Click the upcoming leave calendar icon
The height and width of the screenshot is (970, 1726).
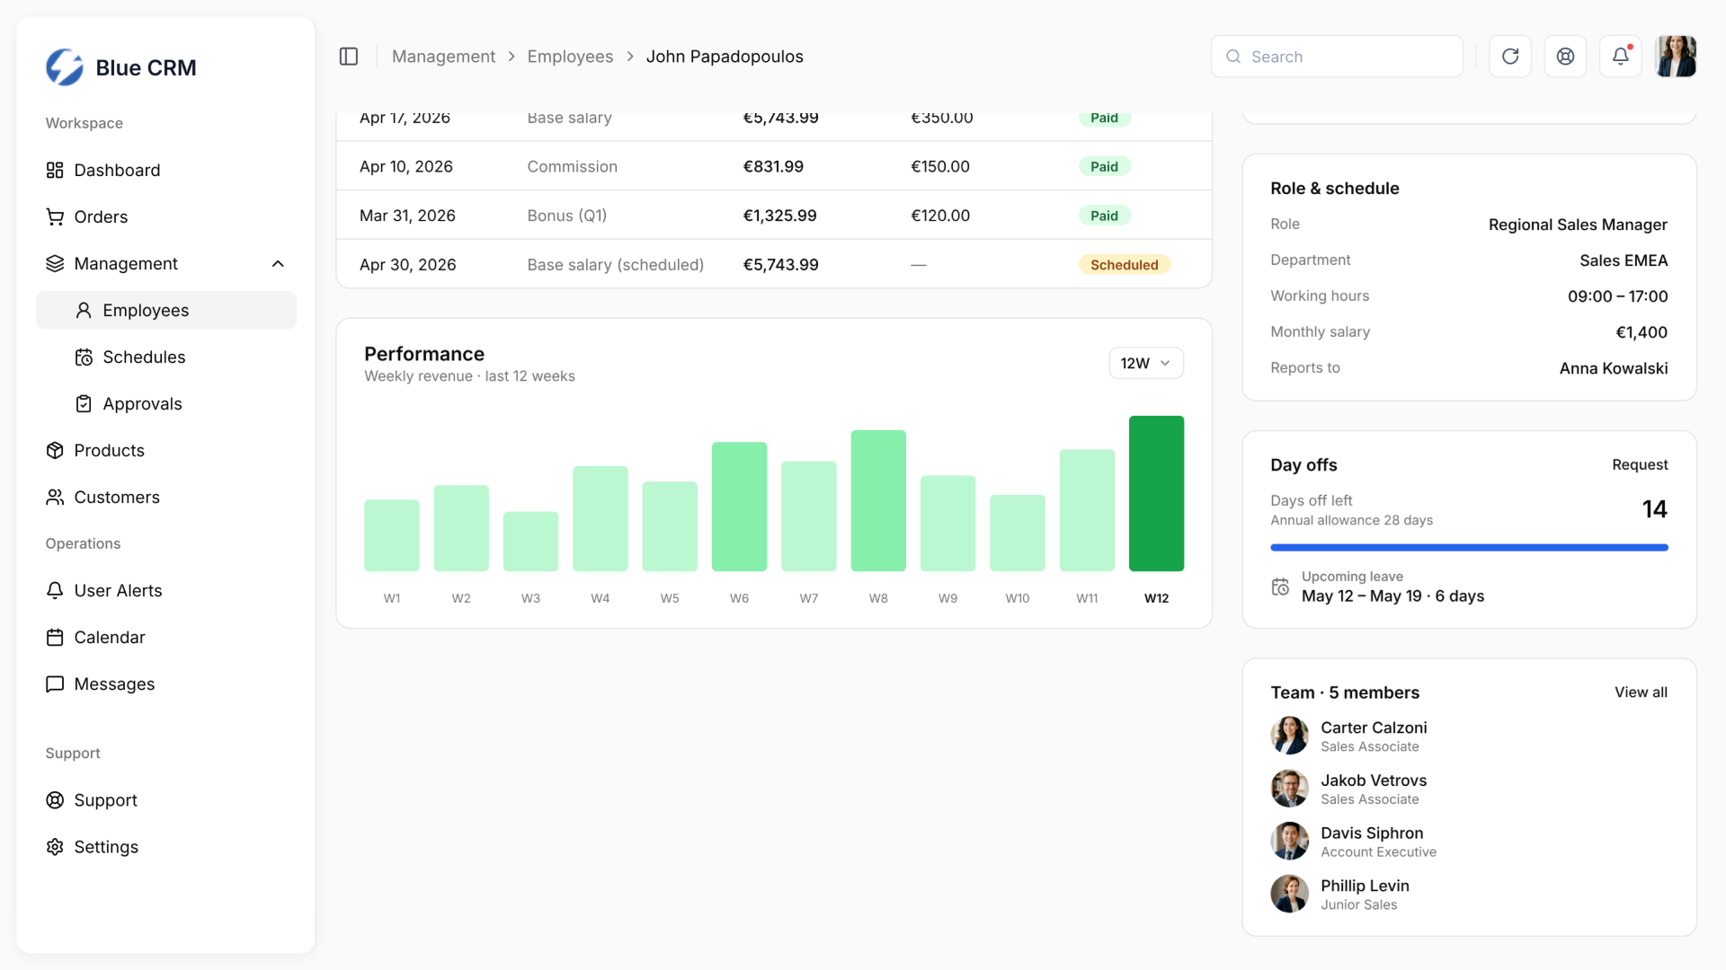point(1280,586)
